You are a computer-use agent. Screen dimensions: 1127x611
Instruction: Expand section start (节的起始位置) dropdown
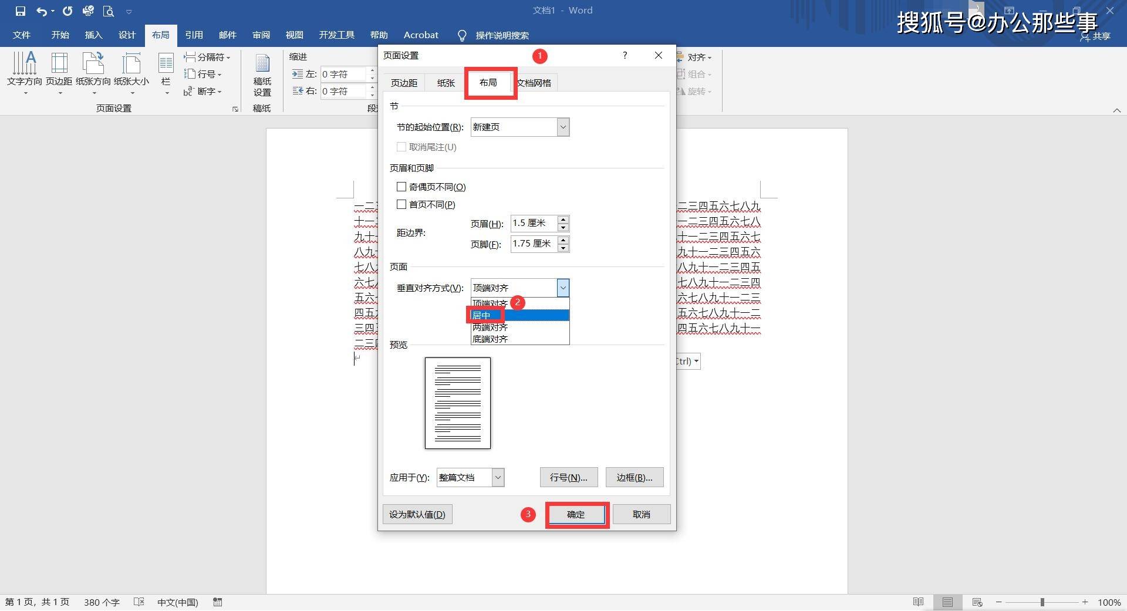pos(563,127)
